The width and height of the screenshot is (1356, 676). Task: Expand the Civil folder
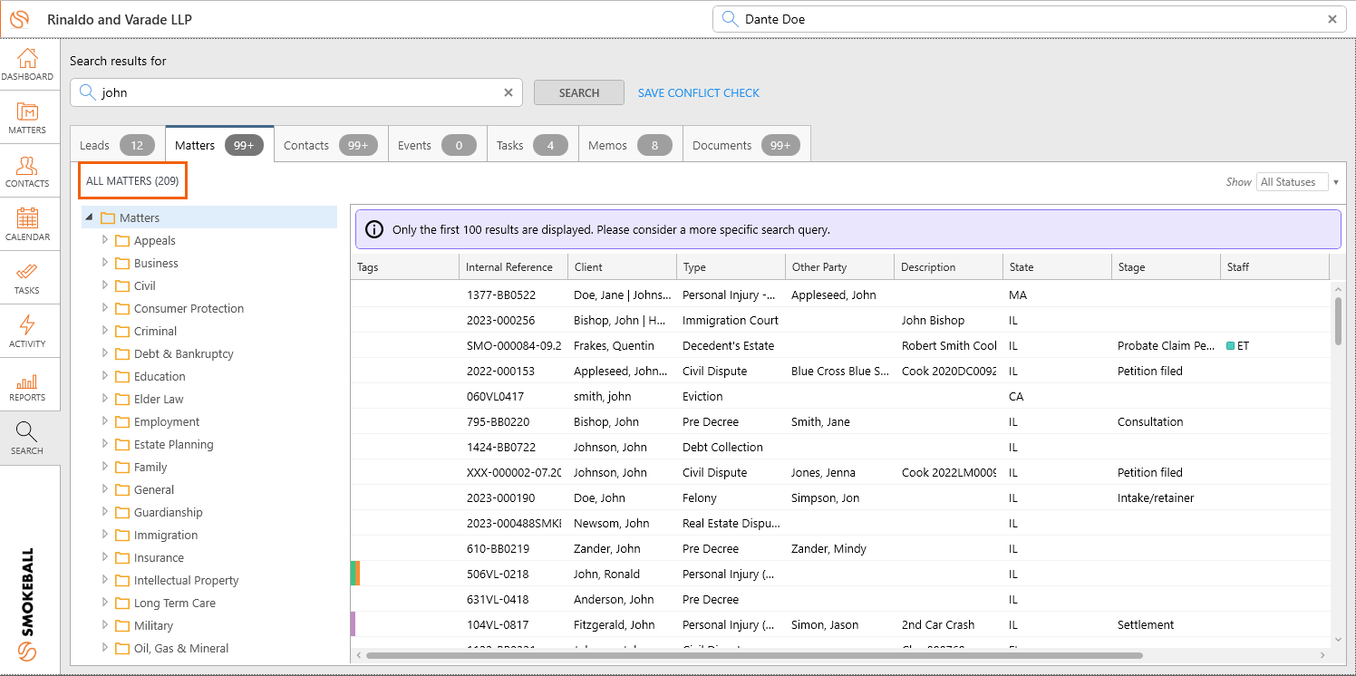[105, 285]
